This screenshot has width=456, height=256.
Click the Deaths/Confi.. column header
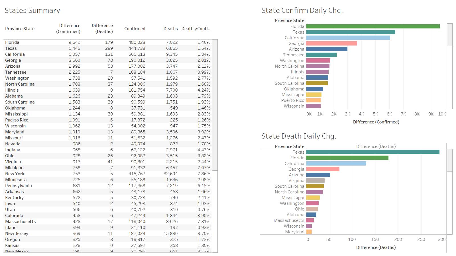[196, 29]
